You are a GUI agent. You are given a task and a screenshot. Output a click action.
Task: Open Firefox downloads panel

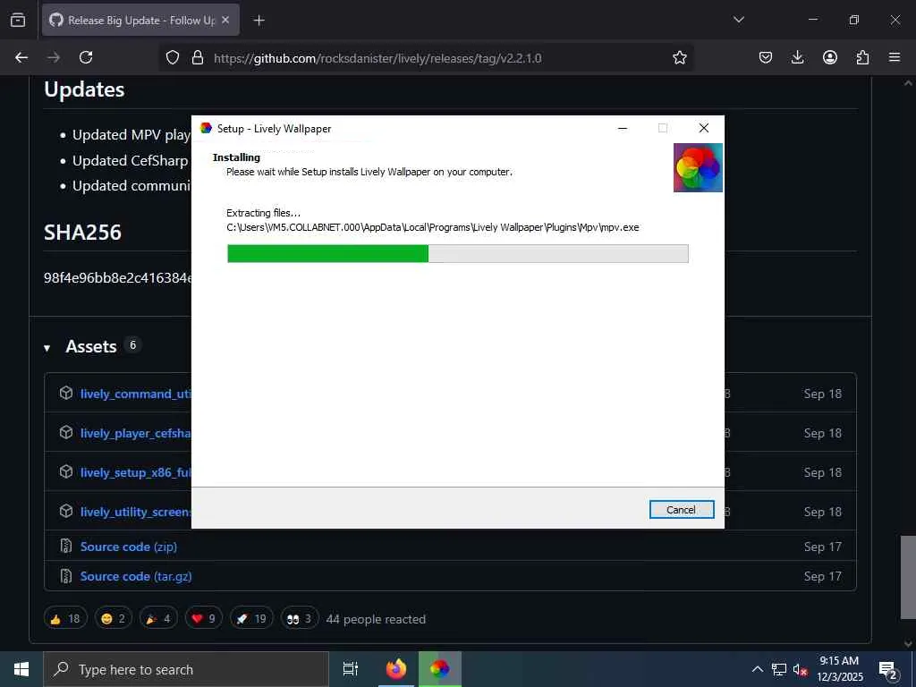(x=797, y=57)
